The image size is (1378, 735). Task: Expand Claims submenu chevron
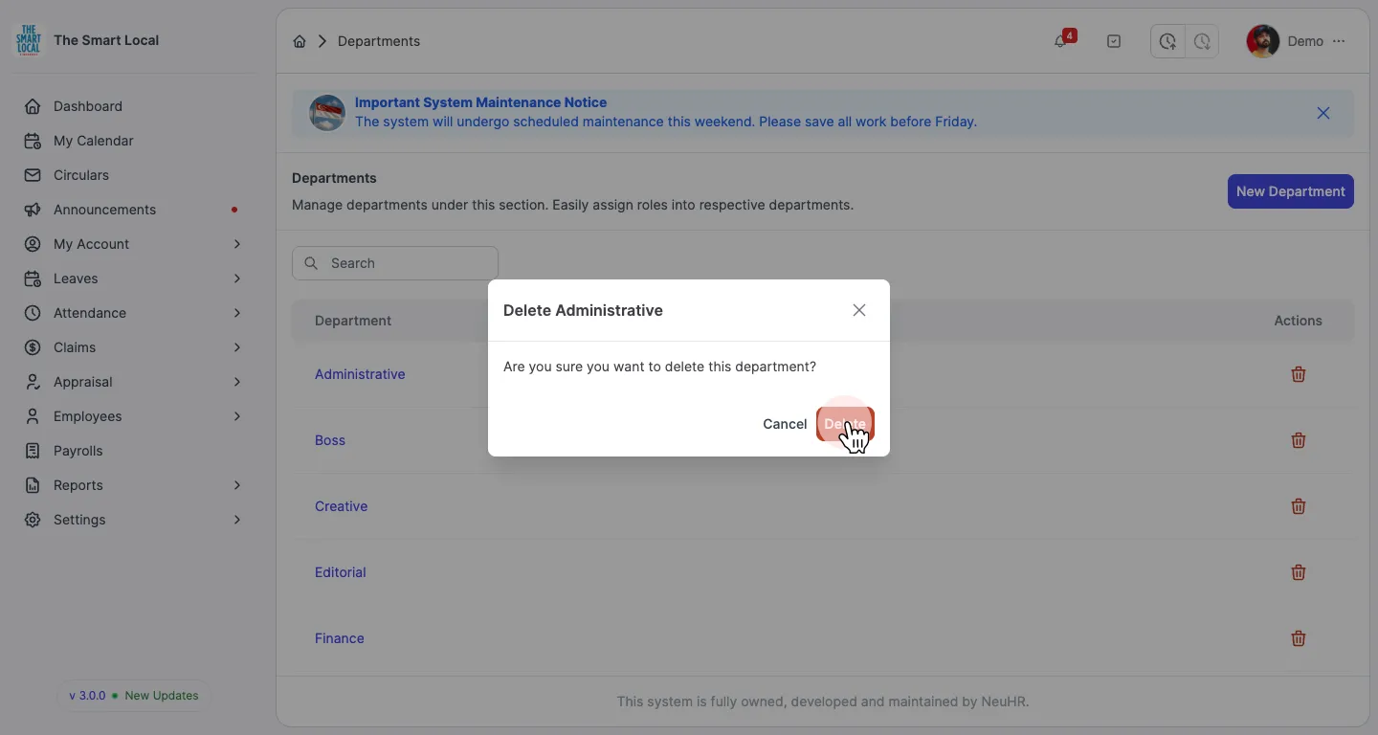(236, 347)
